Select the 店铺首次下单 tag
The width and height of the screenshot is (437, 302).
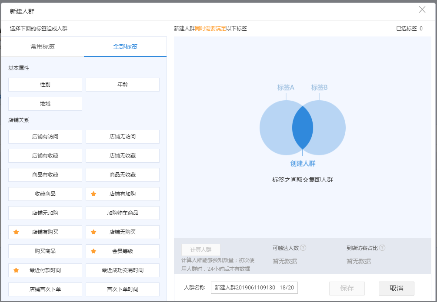[x=45, y=289]
